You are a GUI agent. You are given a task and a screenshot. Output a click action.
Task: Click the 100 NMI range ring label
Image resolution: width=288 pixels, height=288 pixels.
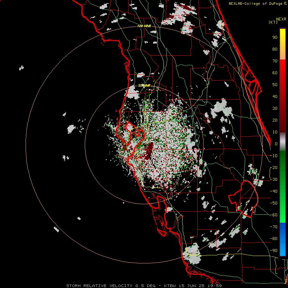tap(144, 26)
